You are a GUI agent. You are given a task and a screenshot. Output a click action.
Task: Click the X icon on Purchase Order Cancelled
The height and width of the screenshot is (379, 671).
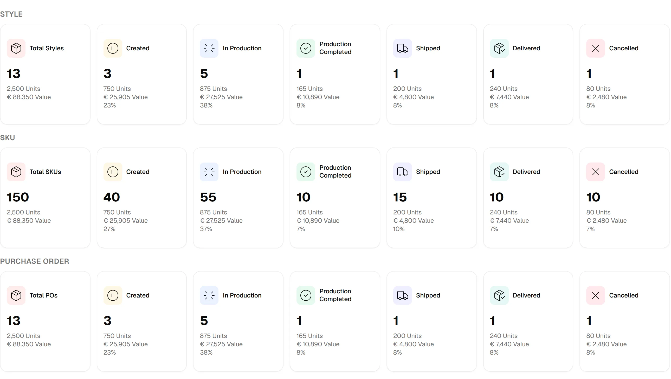[x=596, y=295]
